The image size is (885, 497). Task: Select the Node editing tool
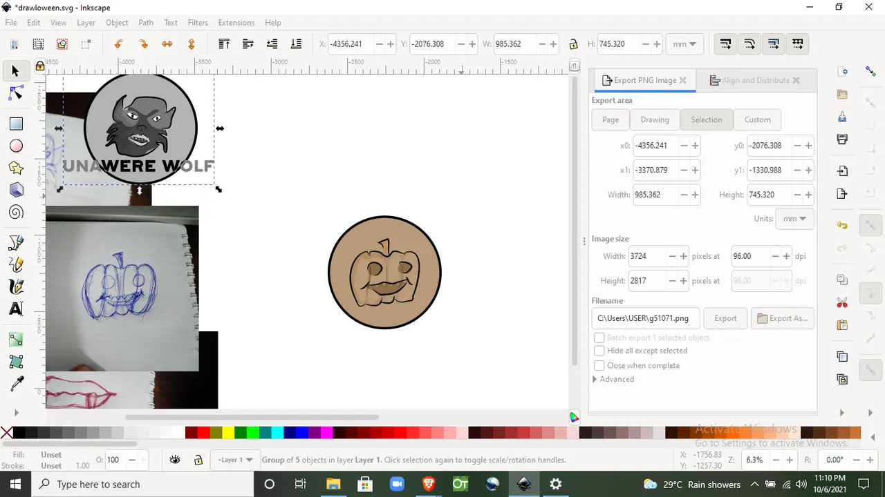pyautogui.click(x=15, y=94)
